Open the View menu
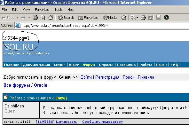This screenshot has height=125, width=189. (x=26, y=10)
